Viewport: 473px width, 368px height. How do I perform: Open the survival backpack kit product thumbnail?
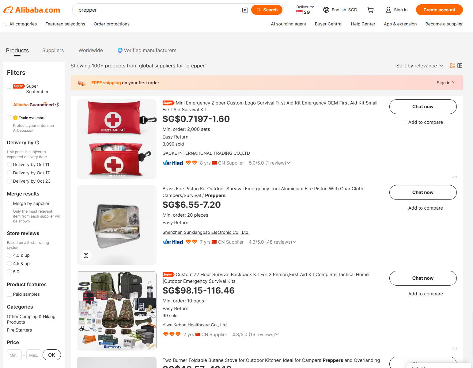click(117, 311)
